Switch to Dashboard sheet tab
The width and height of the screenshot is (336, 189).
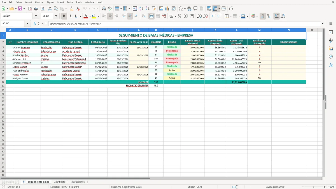click(60, 182)
